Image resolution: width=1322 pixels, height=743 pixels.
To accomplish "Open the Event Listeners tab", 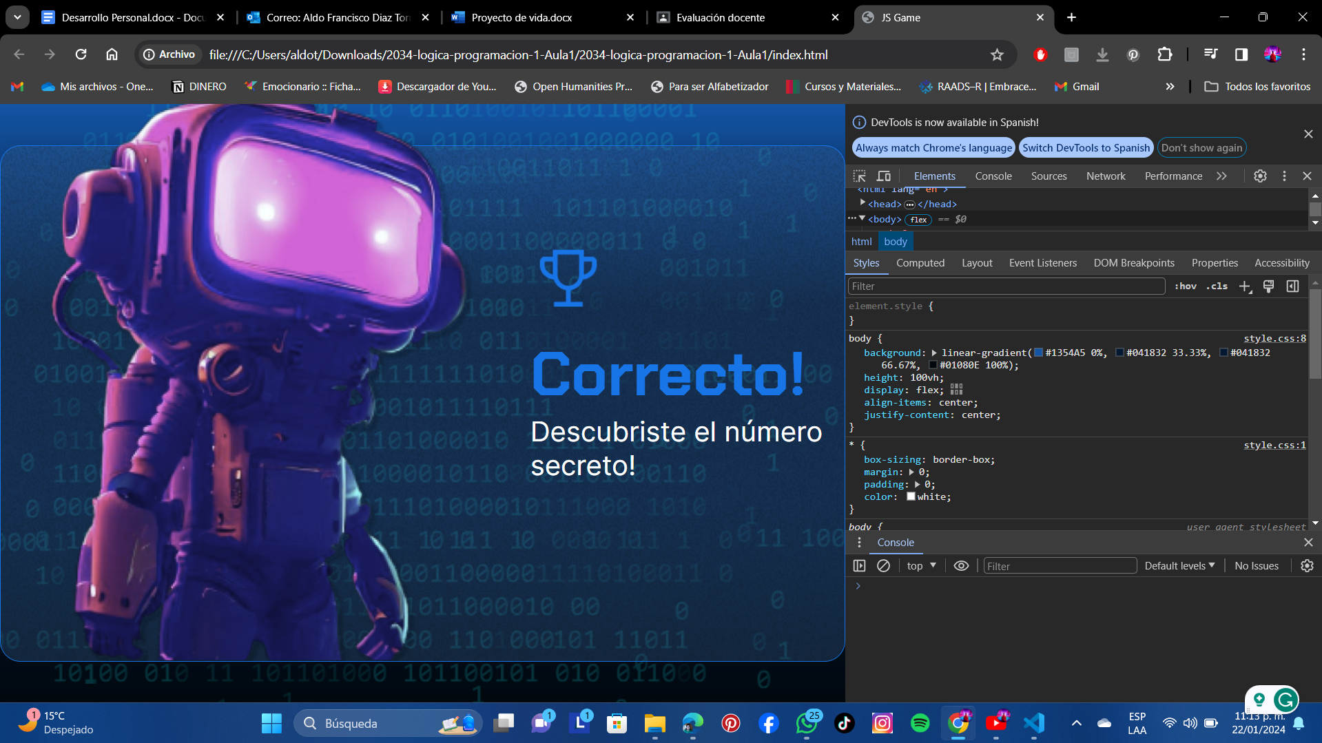I will pyautogui.click(x=1042, y=263).
